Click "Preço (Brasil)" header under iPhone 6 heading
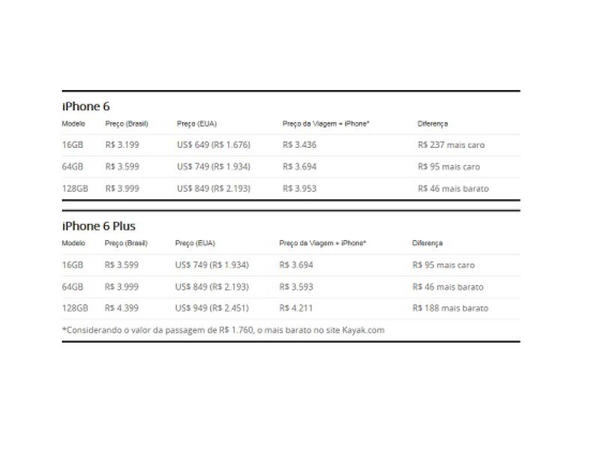This screenshot has height=450, width=600. 127,124
